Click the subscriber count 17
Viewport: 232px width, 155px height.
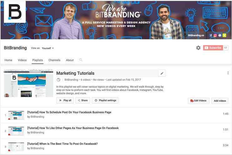(225, 48)
